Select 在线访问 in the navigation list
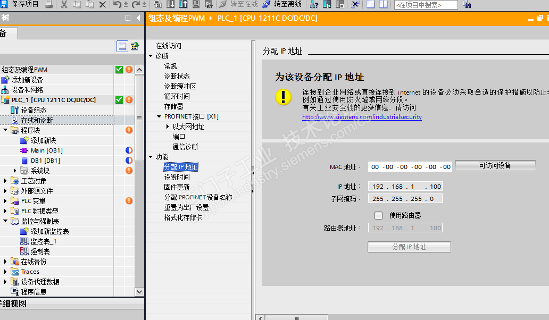 [x=169, y=46]
